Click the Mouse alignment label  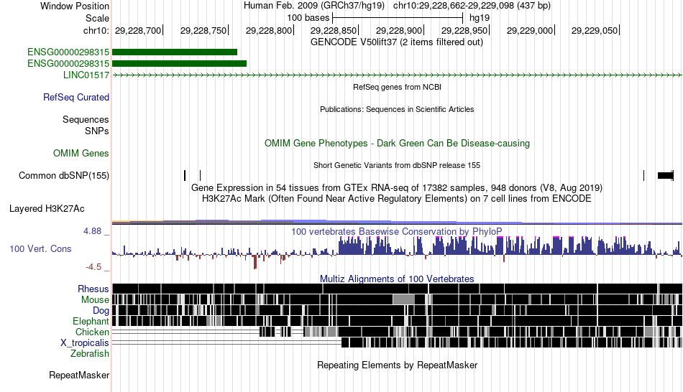pos(95,300)
